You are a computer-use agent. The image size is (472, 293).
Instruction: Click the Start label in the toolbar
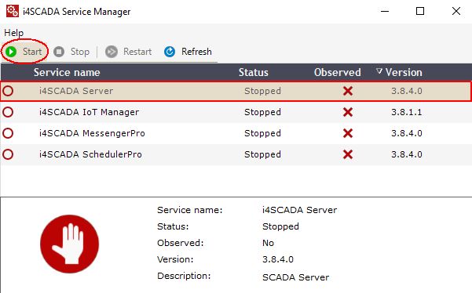coord(32,52)
